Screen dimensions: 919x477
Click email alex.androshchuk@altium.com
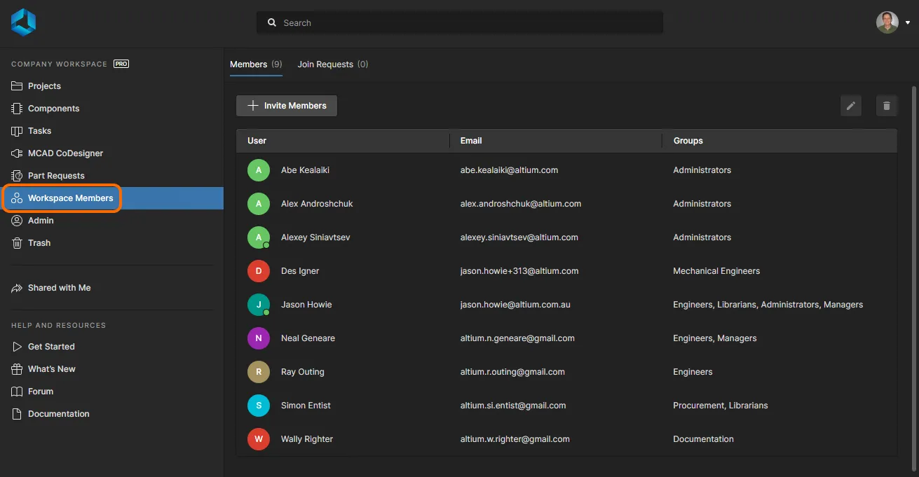click(521, 204)
